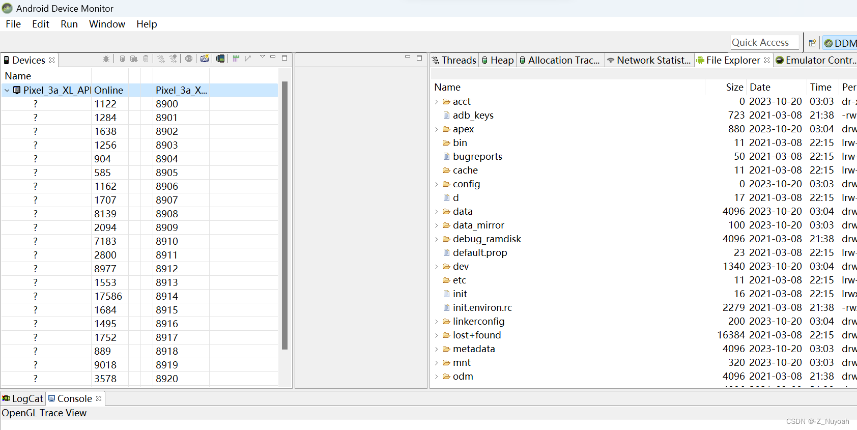The height and width of the screenshot is (430, 857).
Task: Click the Stop Process icon
Action: point(189,59)
